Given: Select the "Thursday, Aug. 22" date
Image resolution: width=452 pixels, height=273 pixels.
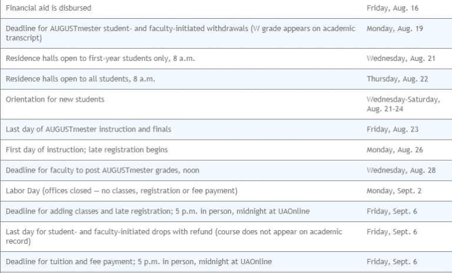Looking at the screenshot, I should click(396, 79).
